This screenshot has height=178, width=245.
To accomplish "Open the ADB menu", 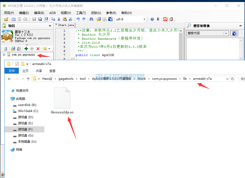I will [52, 13].
